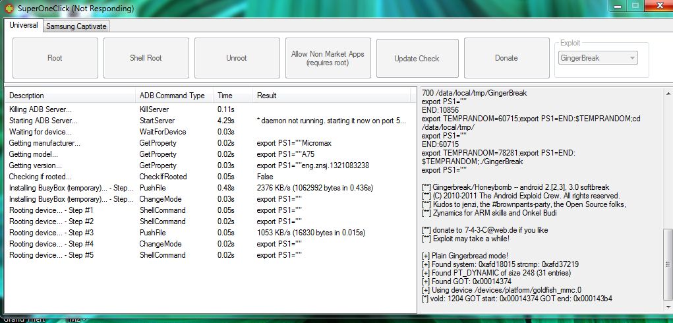Click the 0.48s time cell
Viewport: 673px width, 323px height.
(226, 188)
